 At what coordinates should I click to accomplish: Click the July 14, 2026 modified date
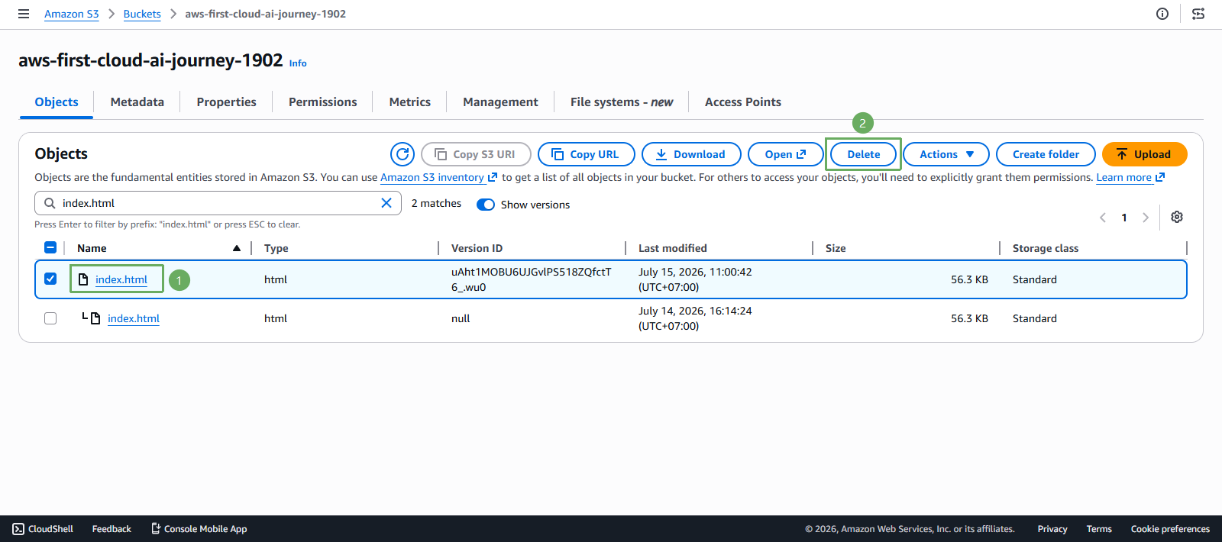pyautogui.click(x=695, y=318)
